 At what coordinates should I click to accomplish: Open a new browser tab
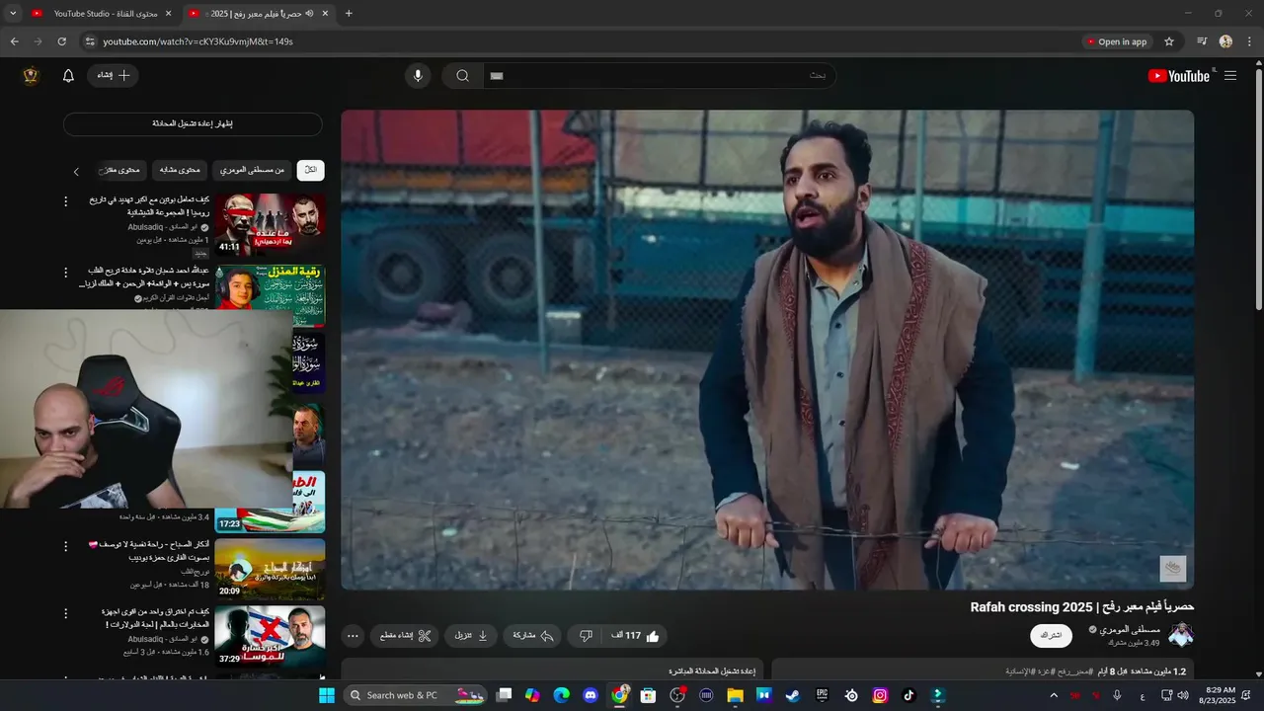pos(349,14)
